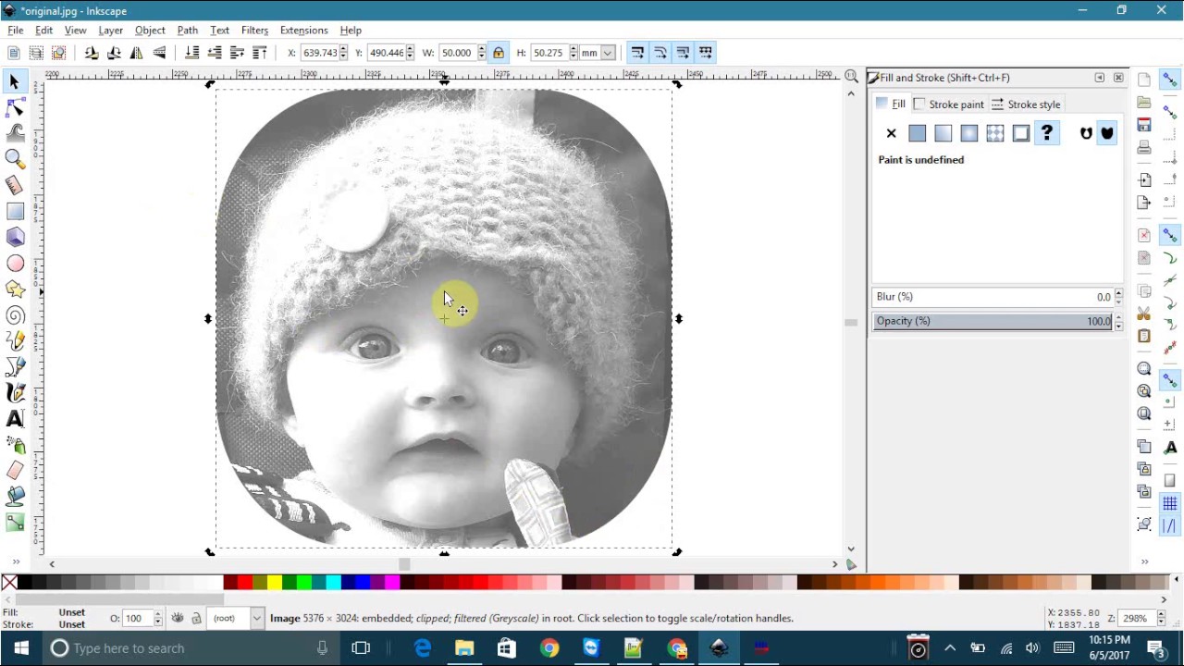Image resolution: width=1184 pixels, height=666 pixels.
Task: Select the Spiral tool
Action: (15, 315)
